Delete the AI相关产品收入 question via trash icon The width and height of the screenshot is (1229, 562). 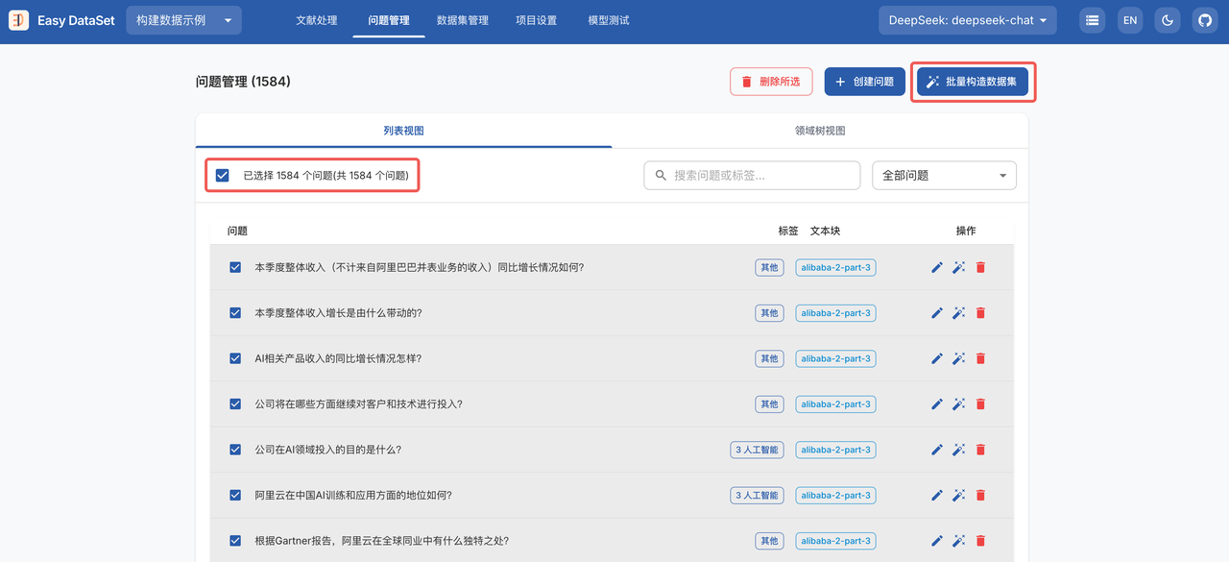980,358
